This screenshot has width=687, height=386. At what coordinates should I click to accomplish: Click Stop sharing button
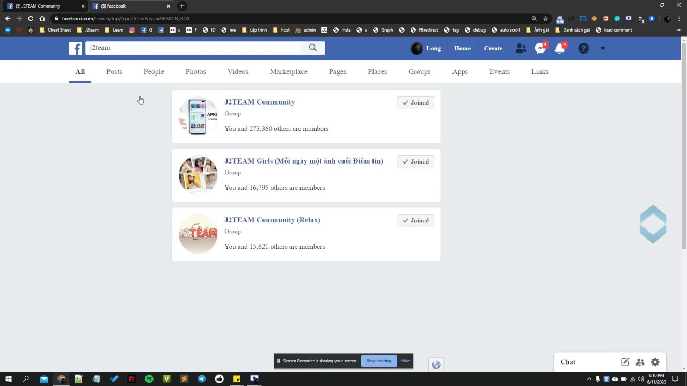379,361
